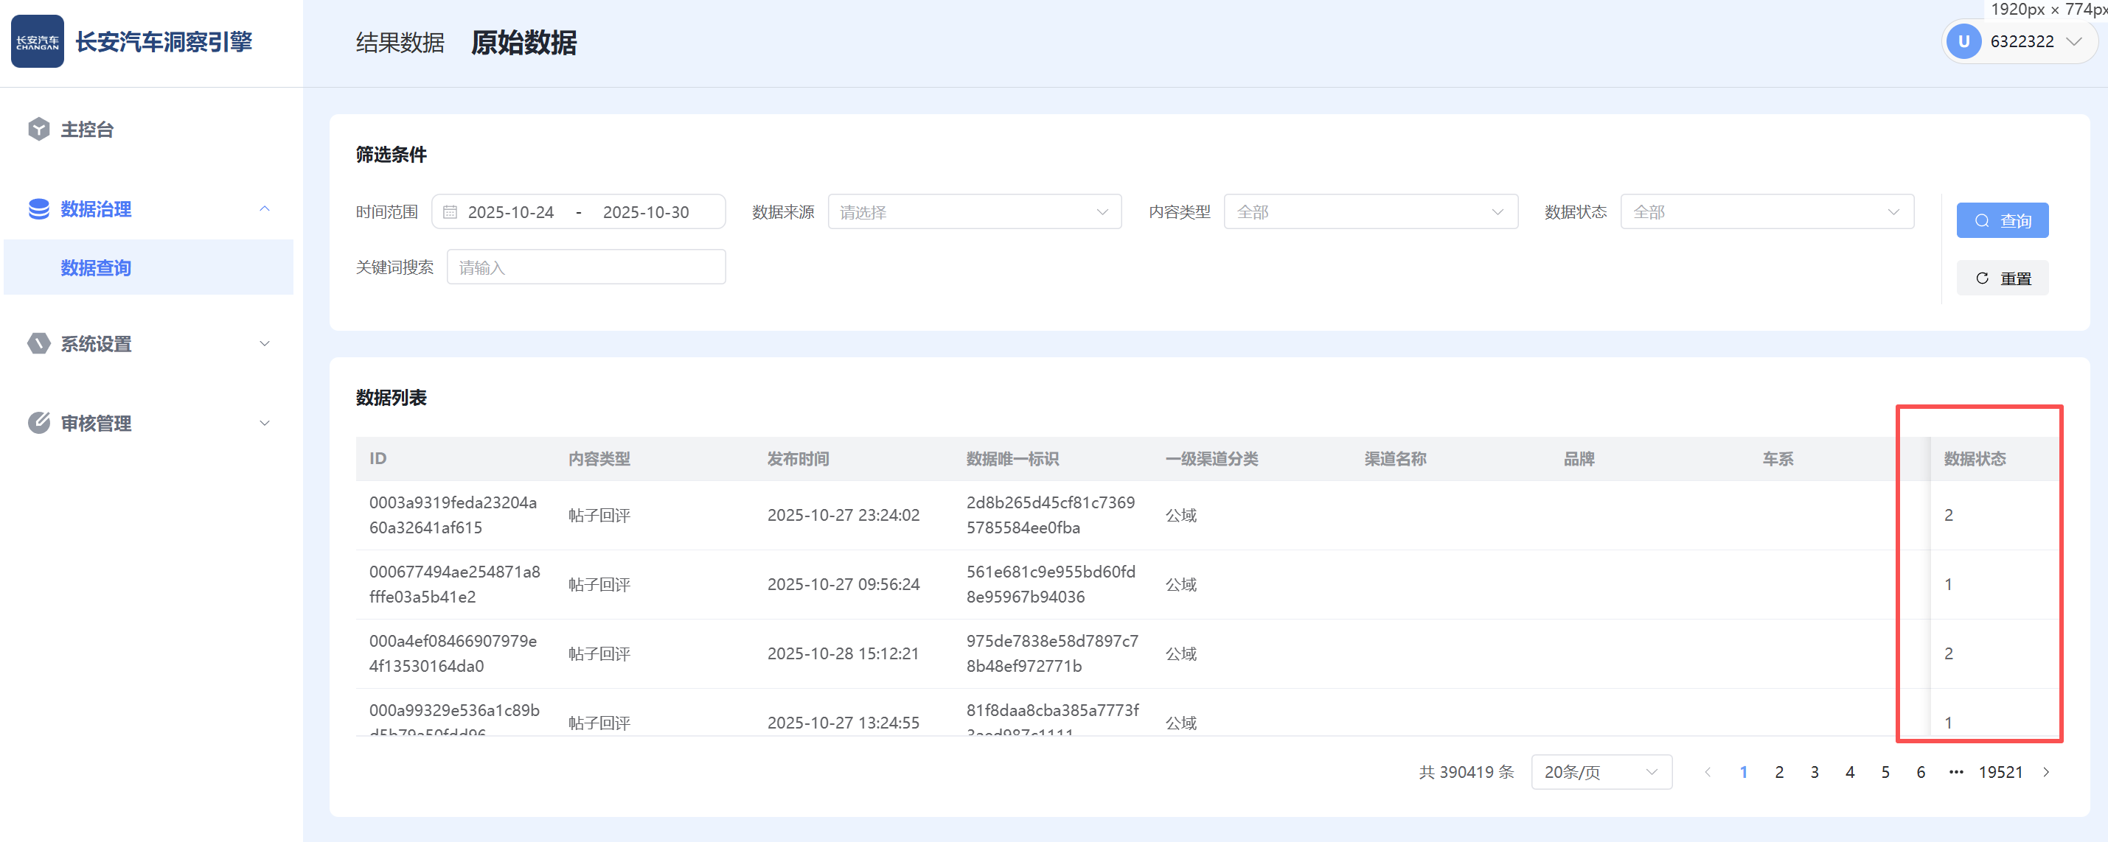Switch to the 结果数据 tab
The height and width of the screenshot is (842, 2108).
[x=400, y=43]
